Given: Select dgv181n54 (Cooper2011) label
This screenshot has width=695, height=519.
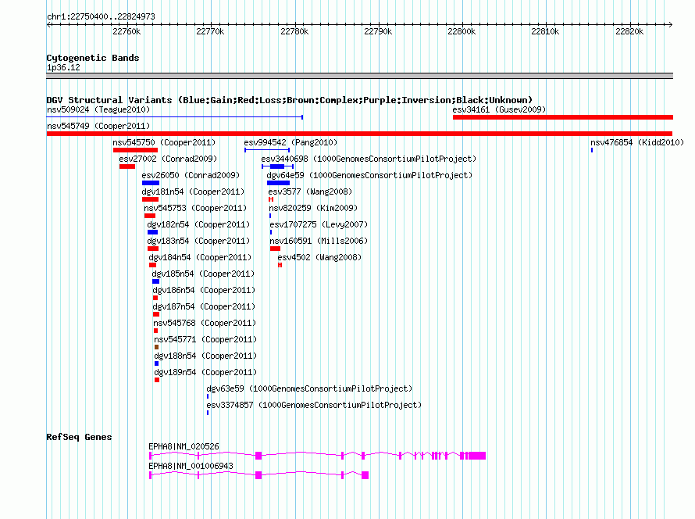Looking at the screenshot, I should point(193,191).
